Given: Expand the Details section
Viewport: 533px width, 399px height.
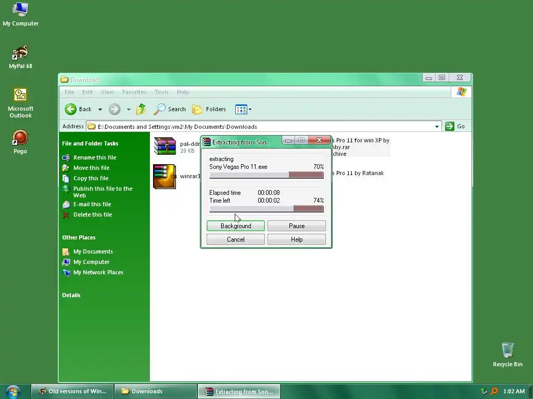Looking at the screenshot, I should point(71,295).
